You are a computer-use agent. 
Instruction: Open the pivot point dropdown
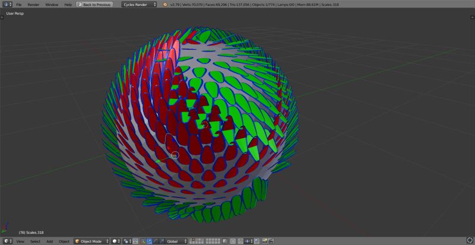[x=127, y=241]
